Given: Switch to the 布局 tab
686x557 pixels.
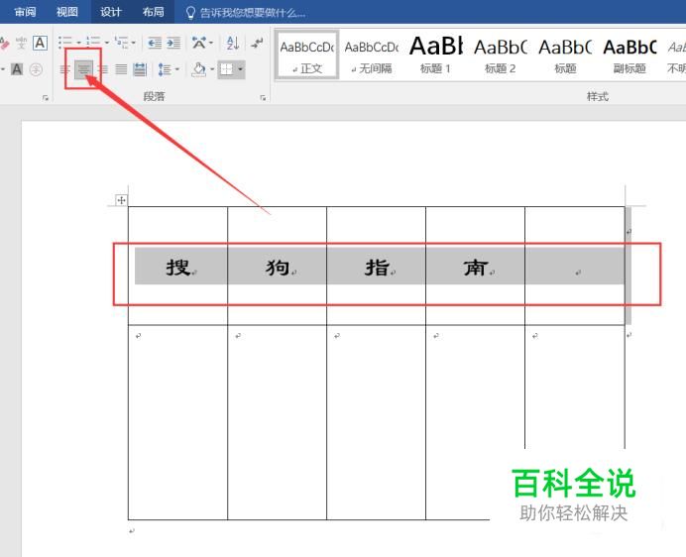Looking at the screenshot, I should pyautogui.click(x=153, y=12).
